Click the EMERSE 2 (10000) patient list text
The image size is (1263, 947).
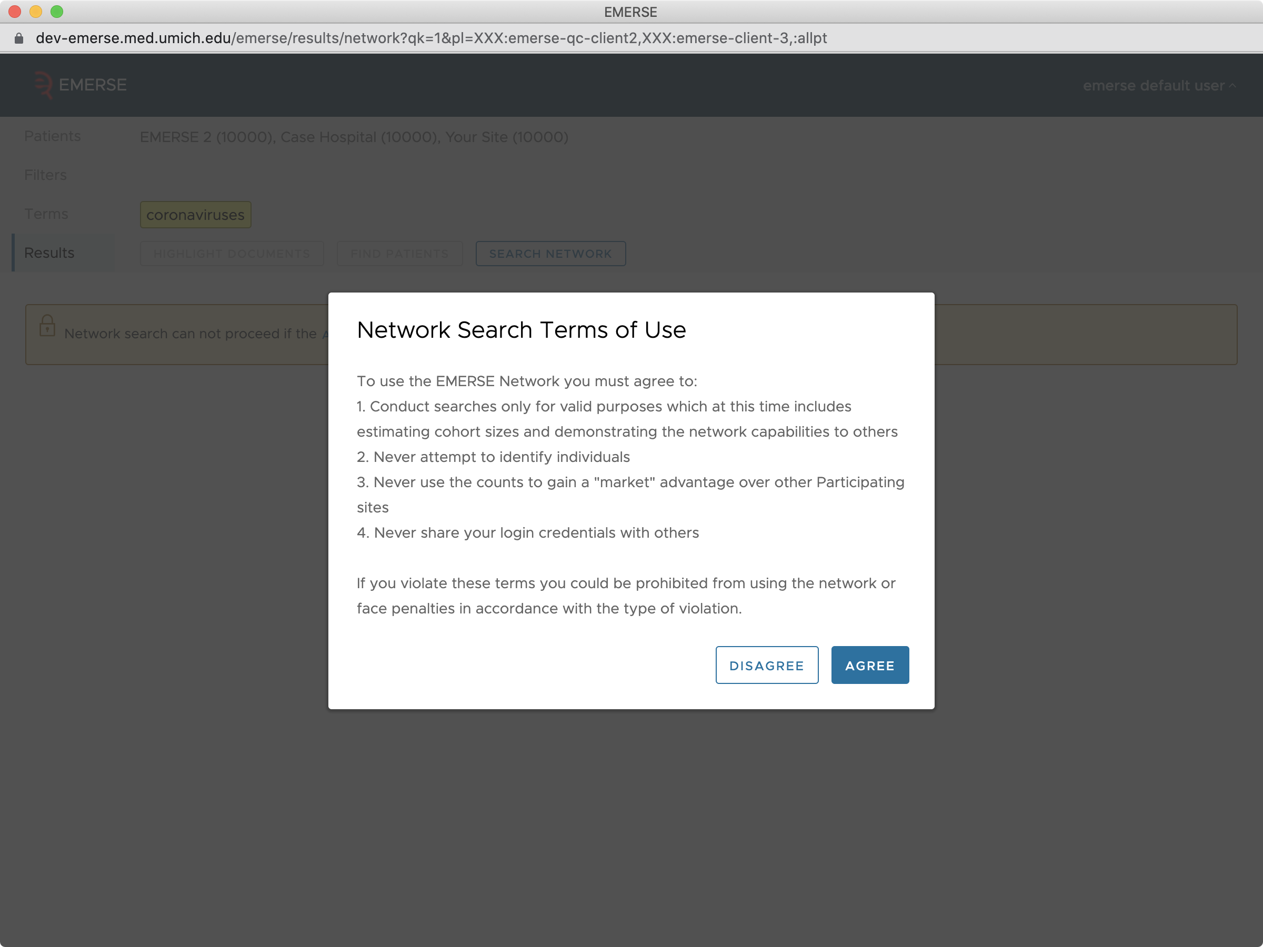[x=206, y=137]
